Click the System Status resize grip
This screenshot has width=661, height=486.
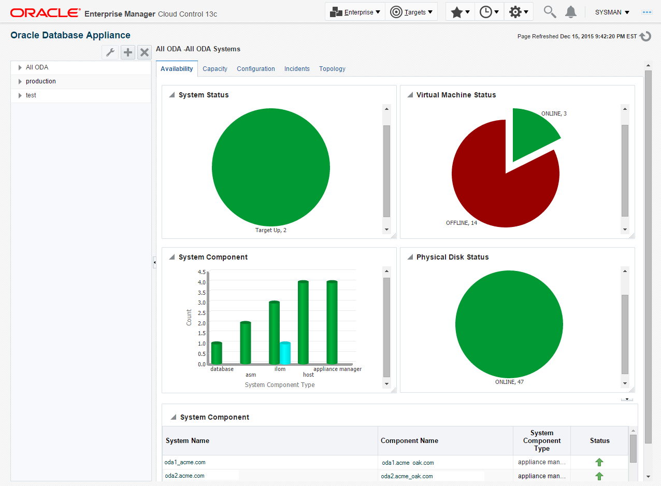[393, 236]
